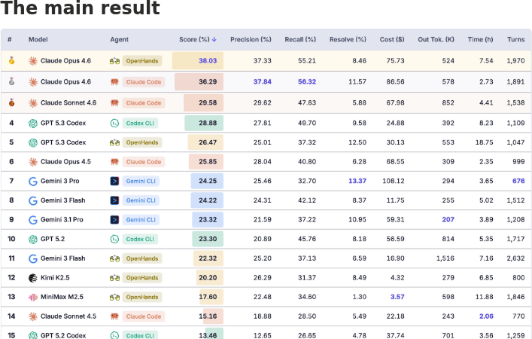Sort by the Turns column header

(x=515, y=39)
